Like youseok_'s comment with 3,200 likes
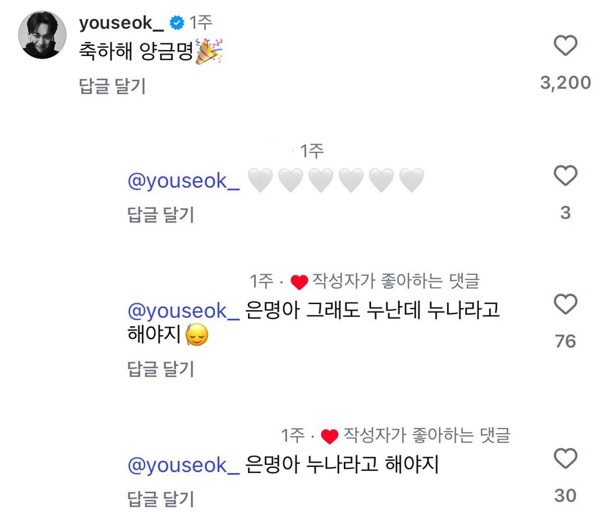608x527 pixels. coord(565,46)
